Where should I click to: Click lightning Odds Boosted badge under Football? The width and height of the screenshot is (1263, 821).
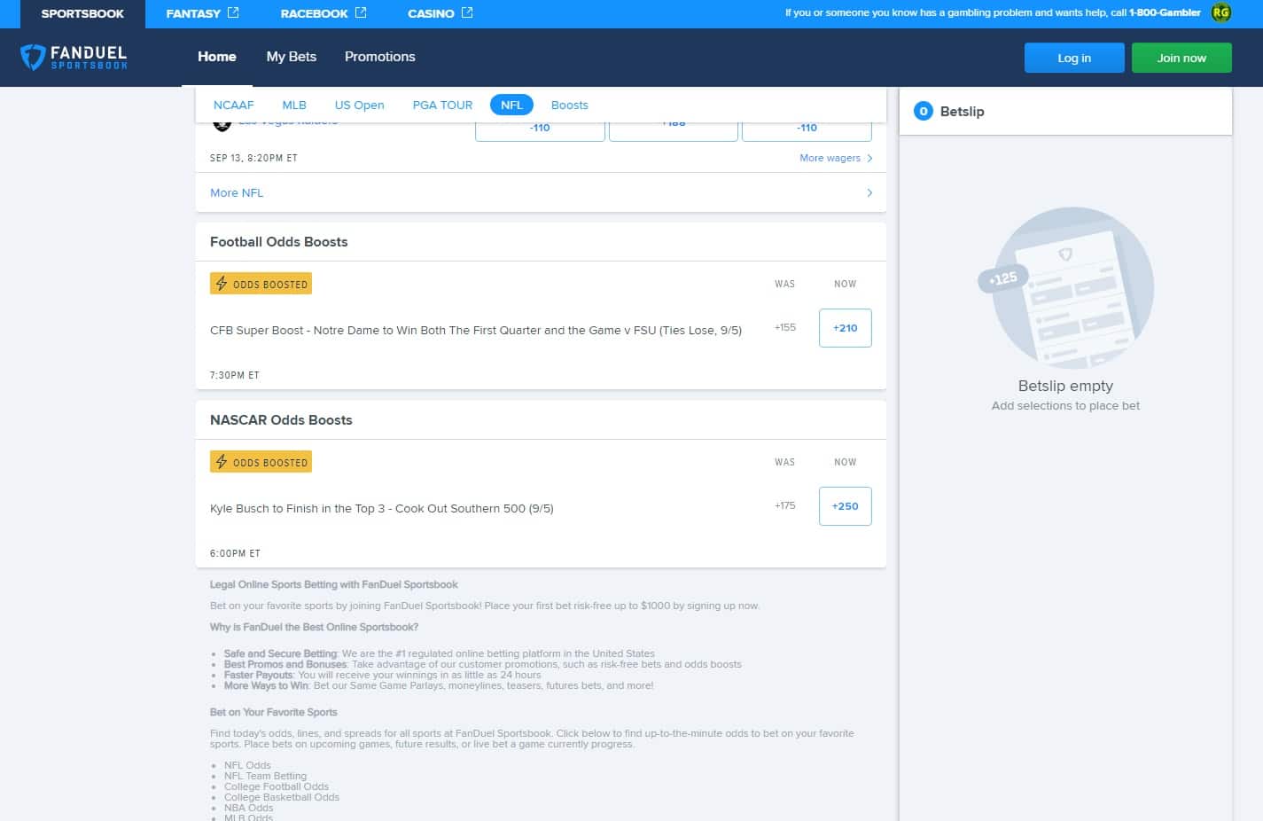[x=261, y=284]
